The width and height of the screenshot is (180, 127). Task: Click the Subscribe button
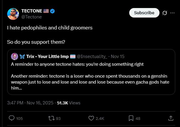click(x=144, y=13)
